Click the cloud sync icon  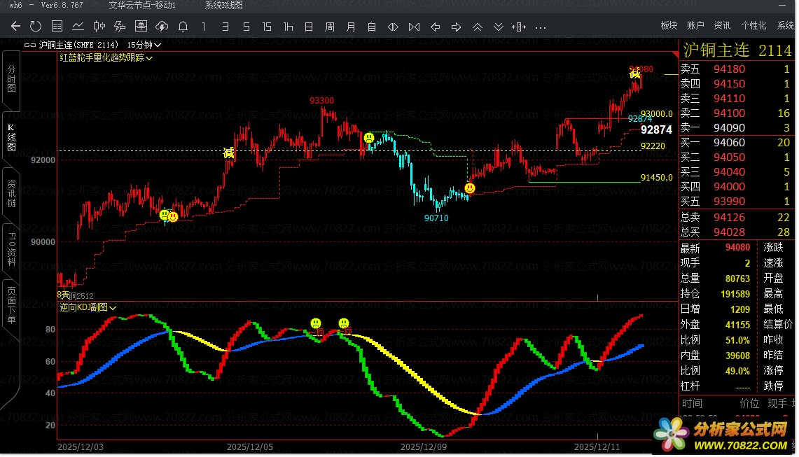click(x=162, y=27)
